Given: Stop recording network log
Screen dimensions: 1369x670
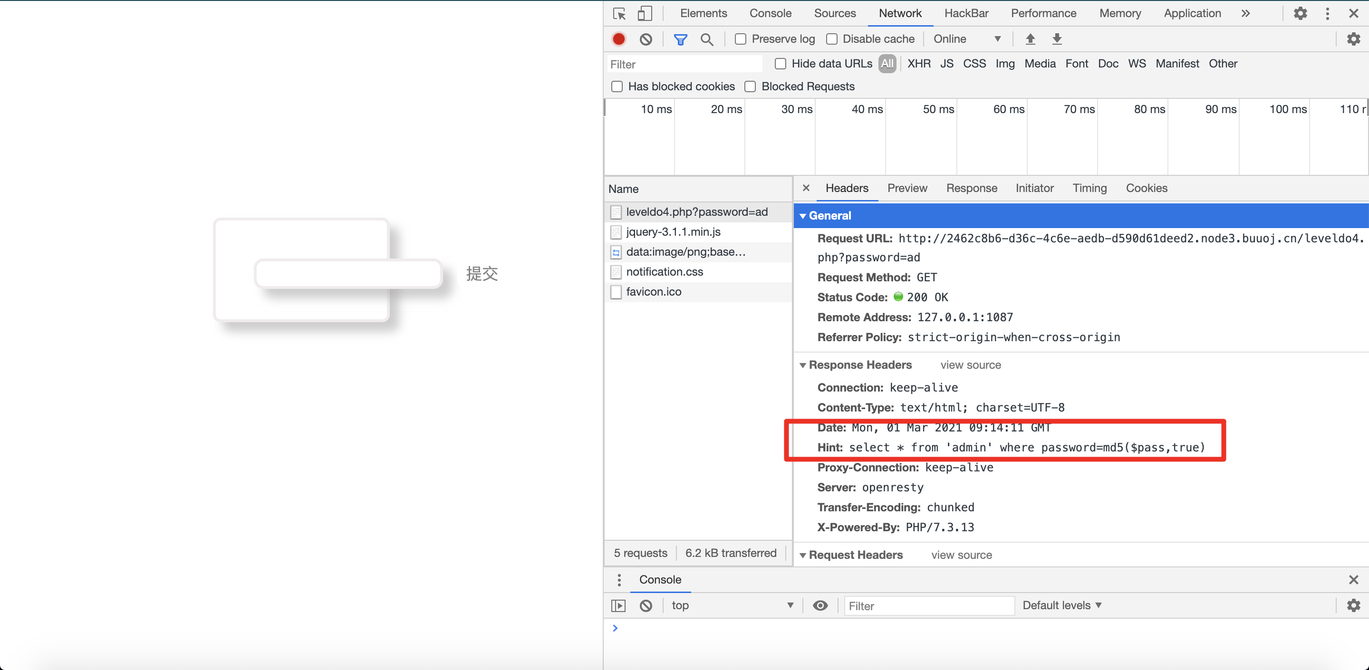Looking at the screenshot, I should (x=618, y=39).
